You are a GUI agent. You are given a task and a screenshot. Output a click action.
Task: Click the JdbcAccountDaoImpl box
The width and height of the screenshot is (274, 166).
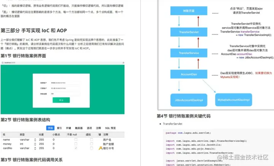tap(189, 100)
